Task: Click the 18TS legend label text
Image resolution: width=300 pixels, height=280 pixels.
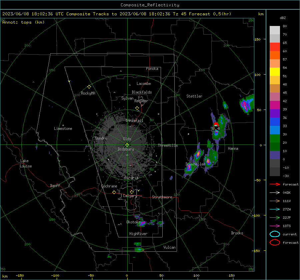Action: [287, 226]
